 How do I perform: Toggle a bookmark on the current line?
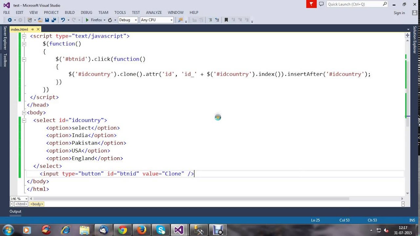[x=226, y=20]
